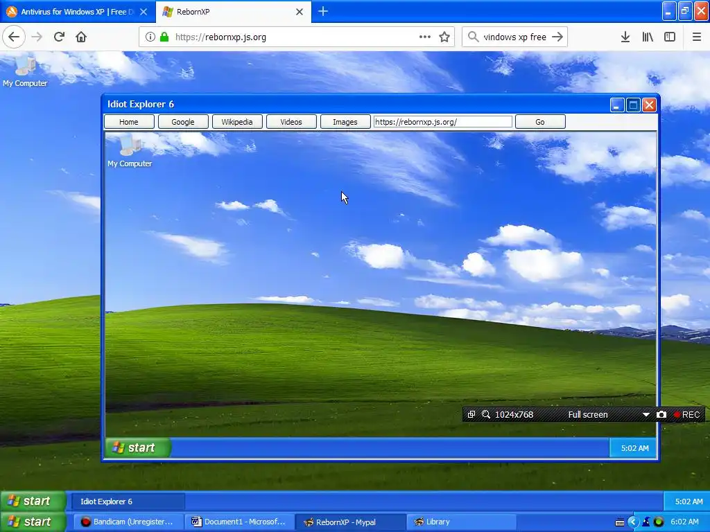The width and height of the screenshot is (710, 532).
Task: Click the 5:02 AM clock inside Idiot Explorer
Action: (634, 448)
